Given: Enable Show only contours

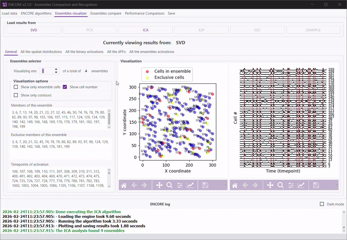Looking at the screenshot, I should coord(16,95).
